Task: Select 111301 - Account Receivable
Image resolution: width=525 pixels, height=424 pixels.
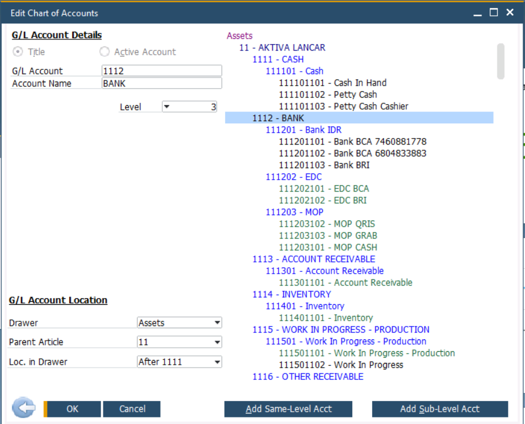Action: click(x=325, y=271)
